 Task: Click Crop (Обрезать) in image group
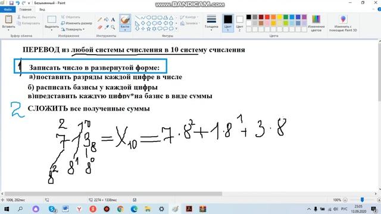[70, 17]
